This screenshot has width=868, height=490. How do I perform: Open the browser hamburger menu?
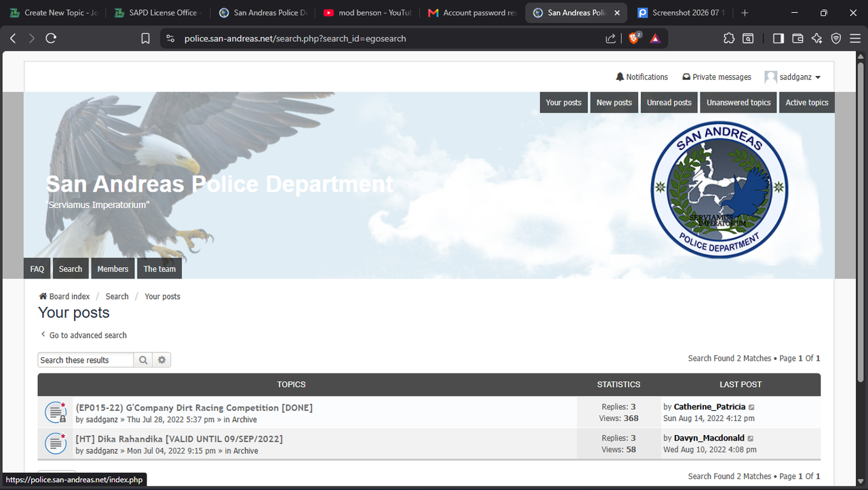click(x=854, y=39)
